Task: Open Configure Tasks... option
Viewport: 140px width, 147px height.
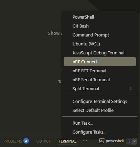Action: point(100,132)
